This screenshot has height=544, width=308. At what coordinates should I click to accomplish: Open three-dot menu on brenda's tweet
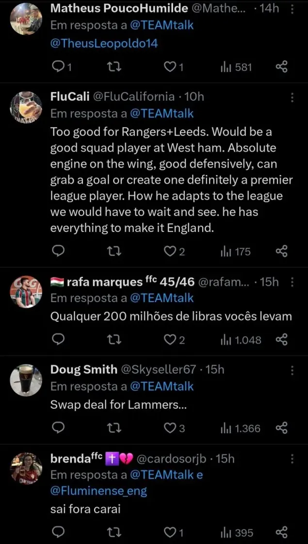tap(292, 459)
